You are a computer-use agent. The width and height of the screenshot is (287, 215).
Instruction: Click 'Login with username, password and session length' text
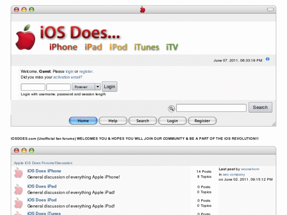coord(63,94)
